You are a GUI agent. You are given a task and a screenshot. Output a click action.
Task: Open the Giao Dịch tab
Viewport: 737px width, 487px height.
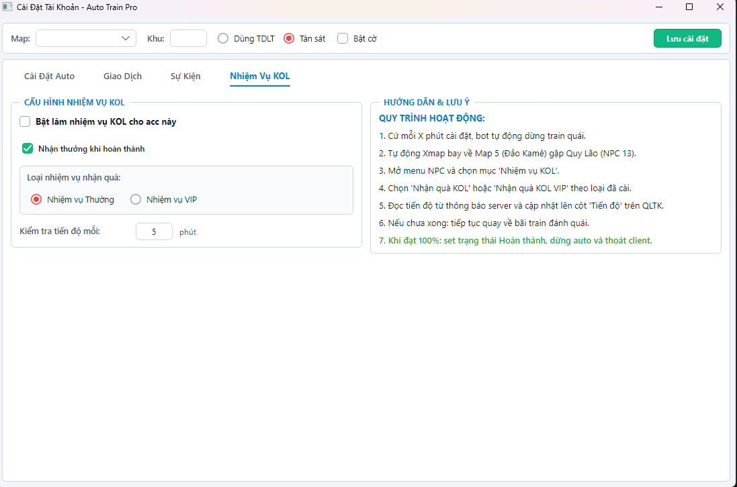click(123, 76)
